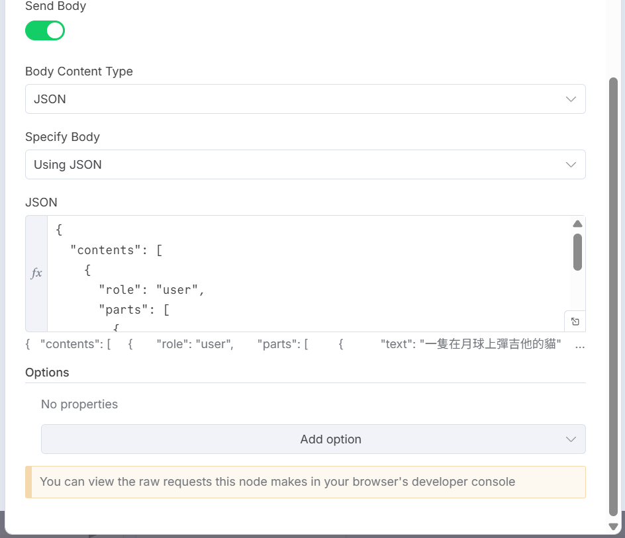Click the Specify Body label

(63, 137)
